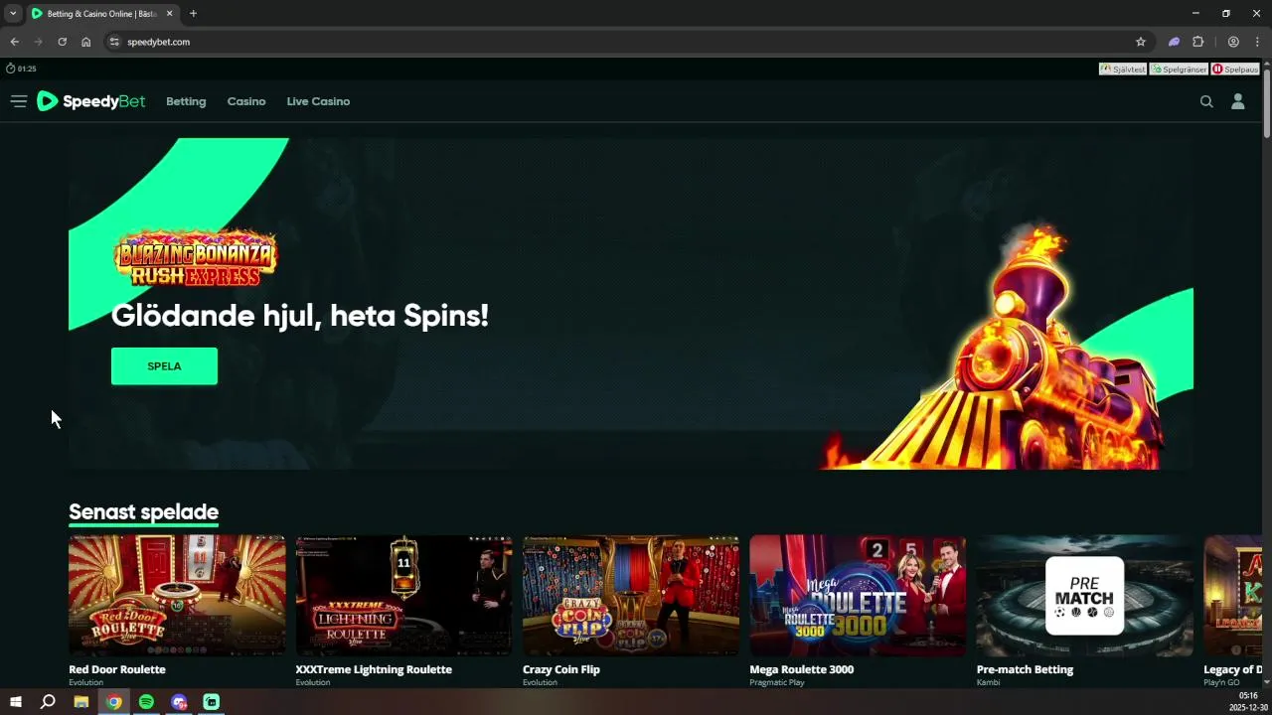Viewport: 1272px width, 715px height.
Task: Open the Spelpaus link
Action: [1235, 70]
